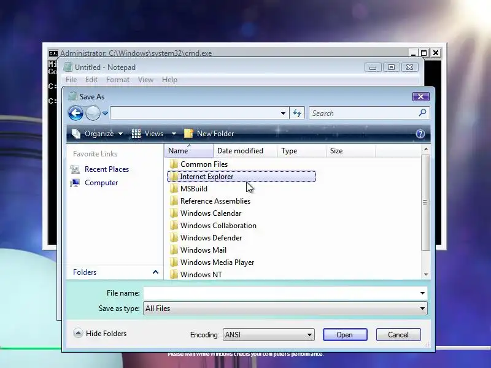Open Notepad View menu
The image size is (491, 368).
point(145,80)
